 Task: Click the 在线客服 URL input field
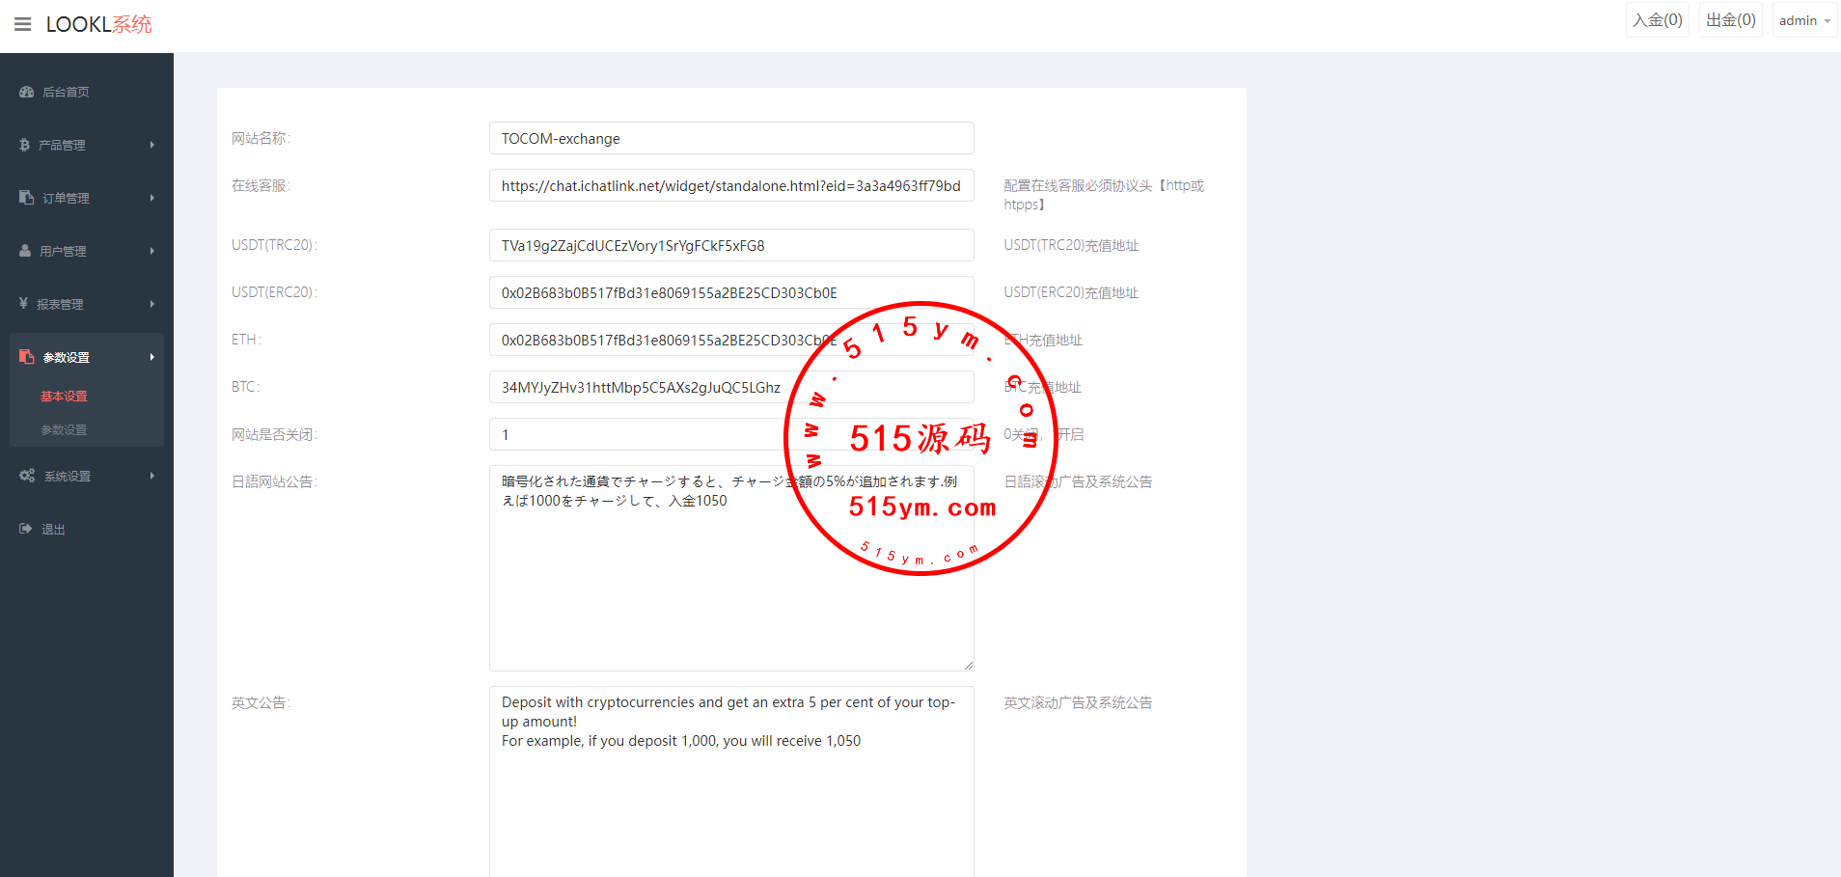click(730, 185)
